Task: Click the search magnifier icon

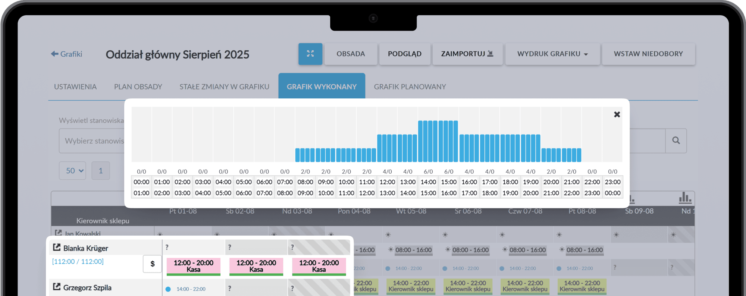Action: click(x=676, y=141)
